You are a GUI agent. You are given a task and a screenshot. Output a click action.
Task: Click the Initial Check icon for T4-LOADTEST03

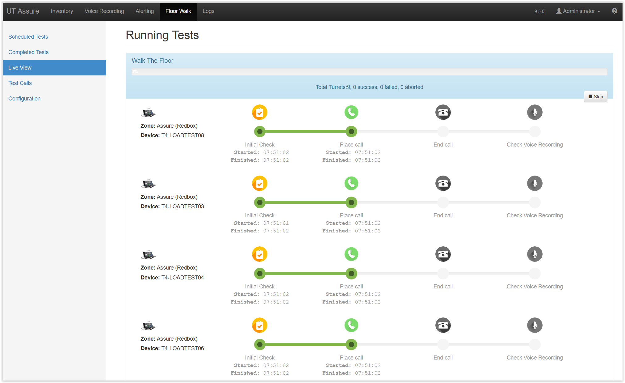260,183
